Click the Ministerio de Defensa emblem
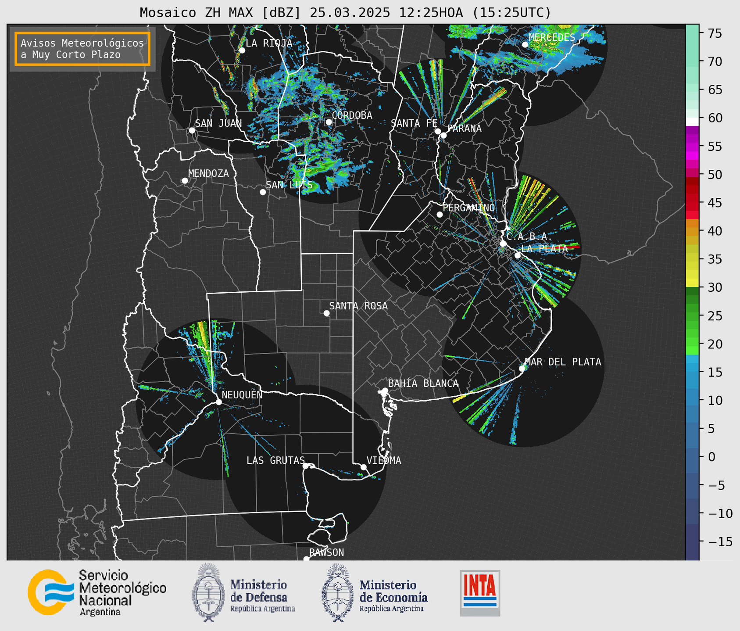Screen dimensions: 740x631 [x=208, y=592]
